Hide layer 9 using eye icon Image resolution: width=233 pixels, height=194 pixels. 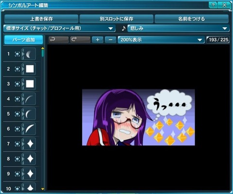(x=17, y=174)
